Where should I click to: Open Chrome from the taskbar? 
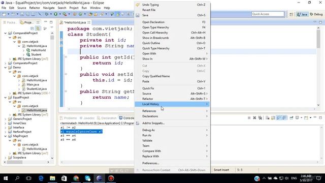click(x=76, y=178)
